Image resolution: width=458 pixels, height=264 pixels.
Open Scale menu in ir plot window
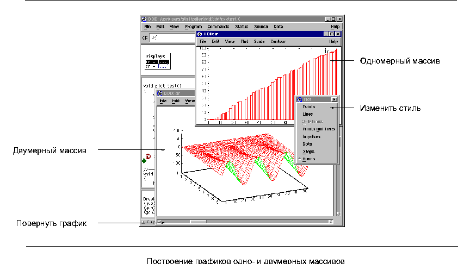tap(259, 41)
